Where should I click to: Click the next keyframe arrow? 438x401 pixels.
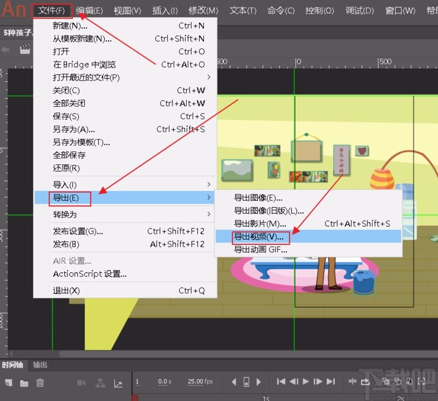[258, 381]
